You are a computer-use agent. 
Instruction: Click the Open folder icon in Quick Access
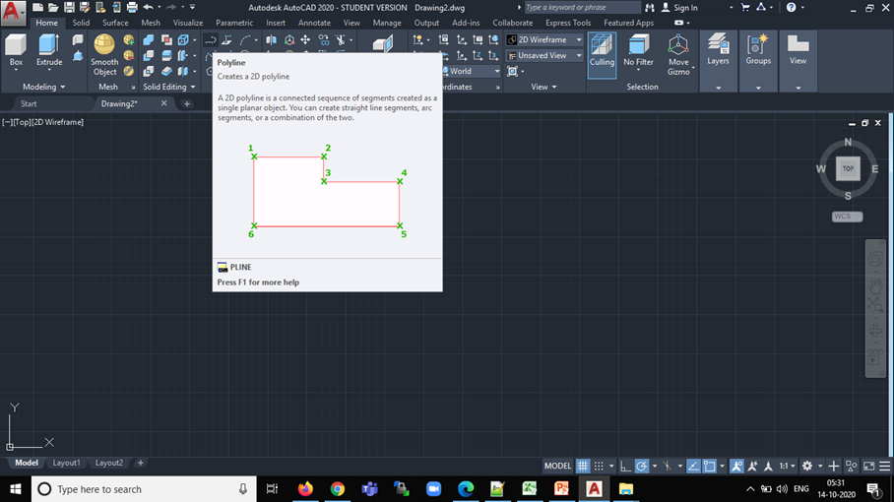53,8
